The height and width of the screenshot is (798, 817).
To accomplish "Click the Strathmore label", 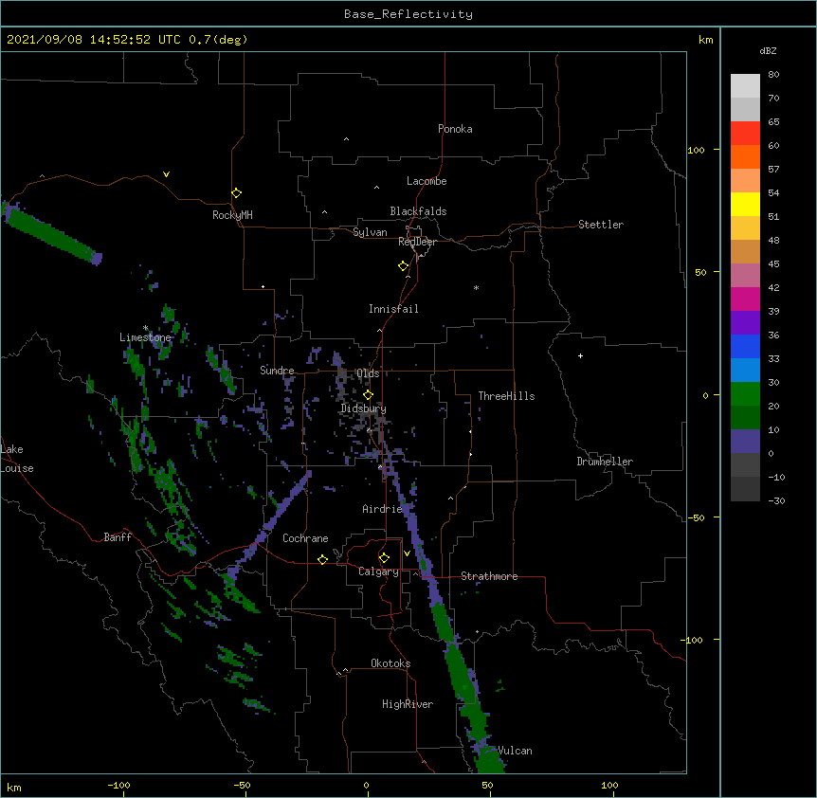I will pyautogui.click(x=489, y=576).
